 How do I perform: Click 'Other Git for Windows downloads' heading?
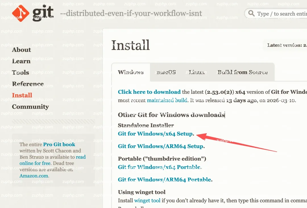171,115
